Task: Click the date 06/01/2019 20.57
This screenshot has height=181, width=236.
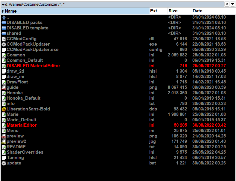Action: (x=209, y=158)
